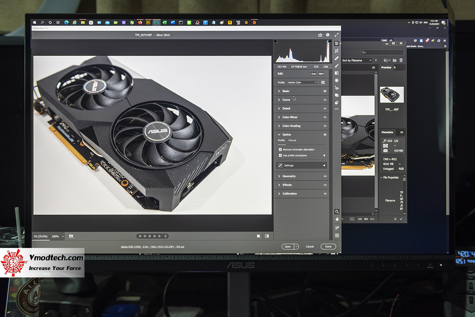Toggle visibility of Color Mixer edits
This screenshot has width=475, height=317.
point(325,117)
